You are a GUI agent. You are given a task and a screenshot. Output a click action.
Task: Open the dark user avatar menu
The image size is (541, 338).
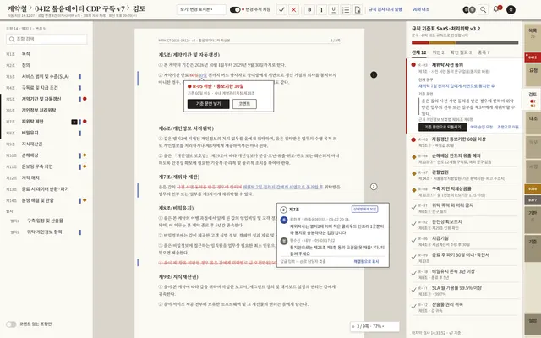[511, 9]
